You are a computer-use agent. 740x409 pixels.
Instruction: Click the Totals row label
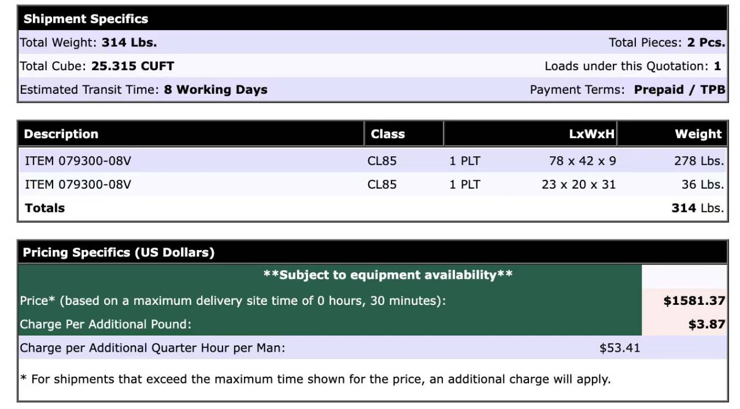[45, 208]
